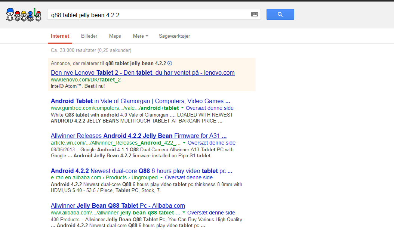Expand the green arrow beside gumtree.com URL
Viewport: 394px width, 235px height.
coord(182,108)
